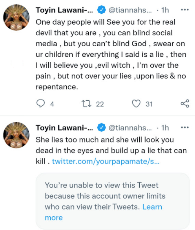This screenshot has height=230, width=195.
Task: Open the unavailable quoted tweet box
Action: tap(113, 201)
